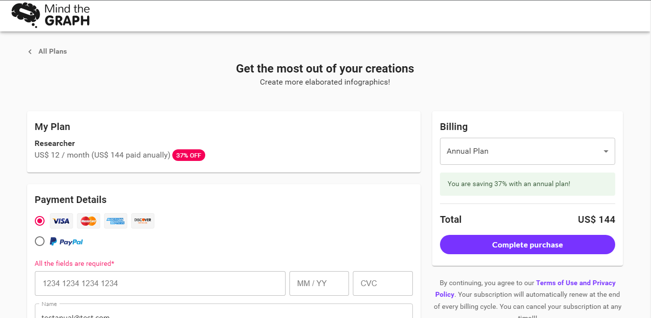Image resolution: width=651 pixels, height=318 pixels.
Task: Open the Terms of Use and Privacy Policy link
Action: [x=575, y=283]
